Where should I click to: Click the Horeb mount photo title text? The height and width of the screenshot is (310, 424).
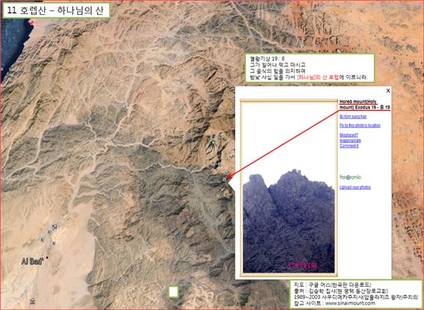coord(365,105)
